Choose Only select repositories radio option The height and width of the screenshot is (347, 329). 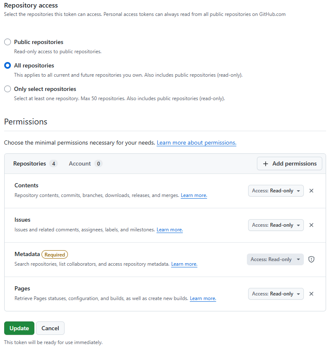8,89
